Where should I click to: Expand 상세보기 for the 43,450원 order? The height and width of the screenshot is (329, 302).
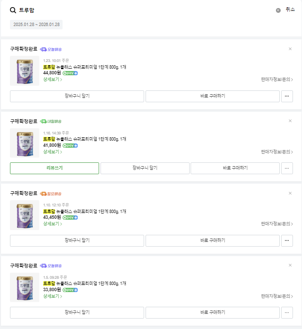point(53,224)
